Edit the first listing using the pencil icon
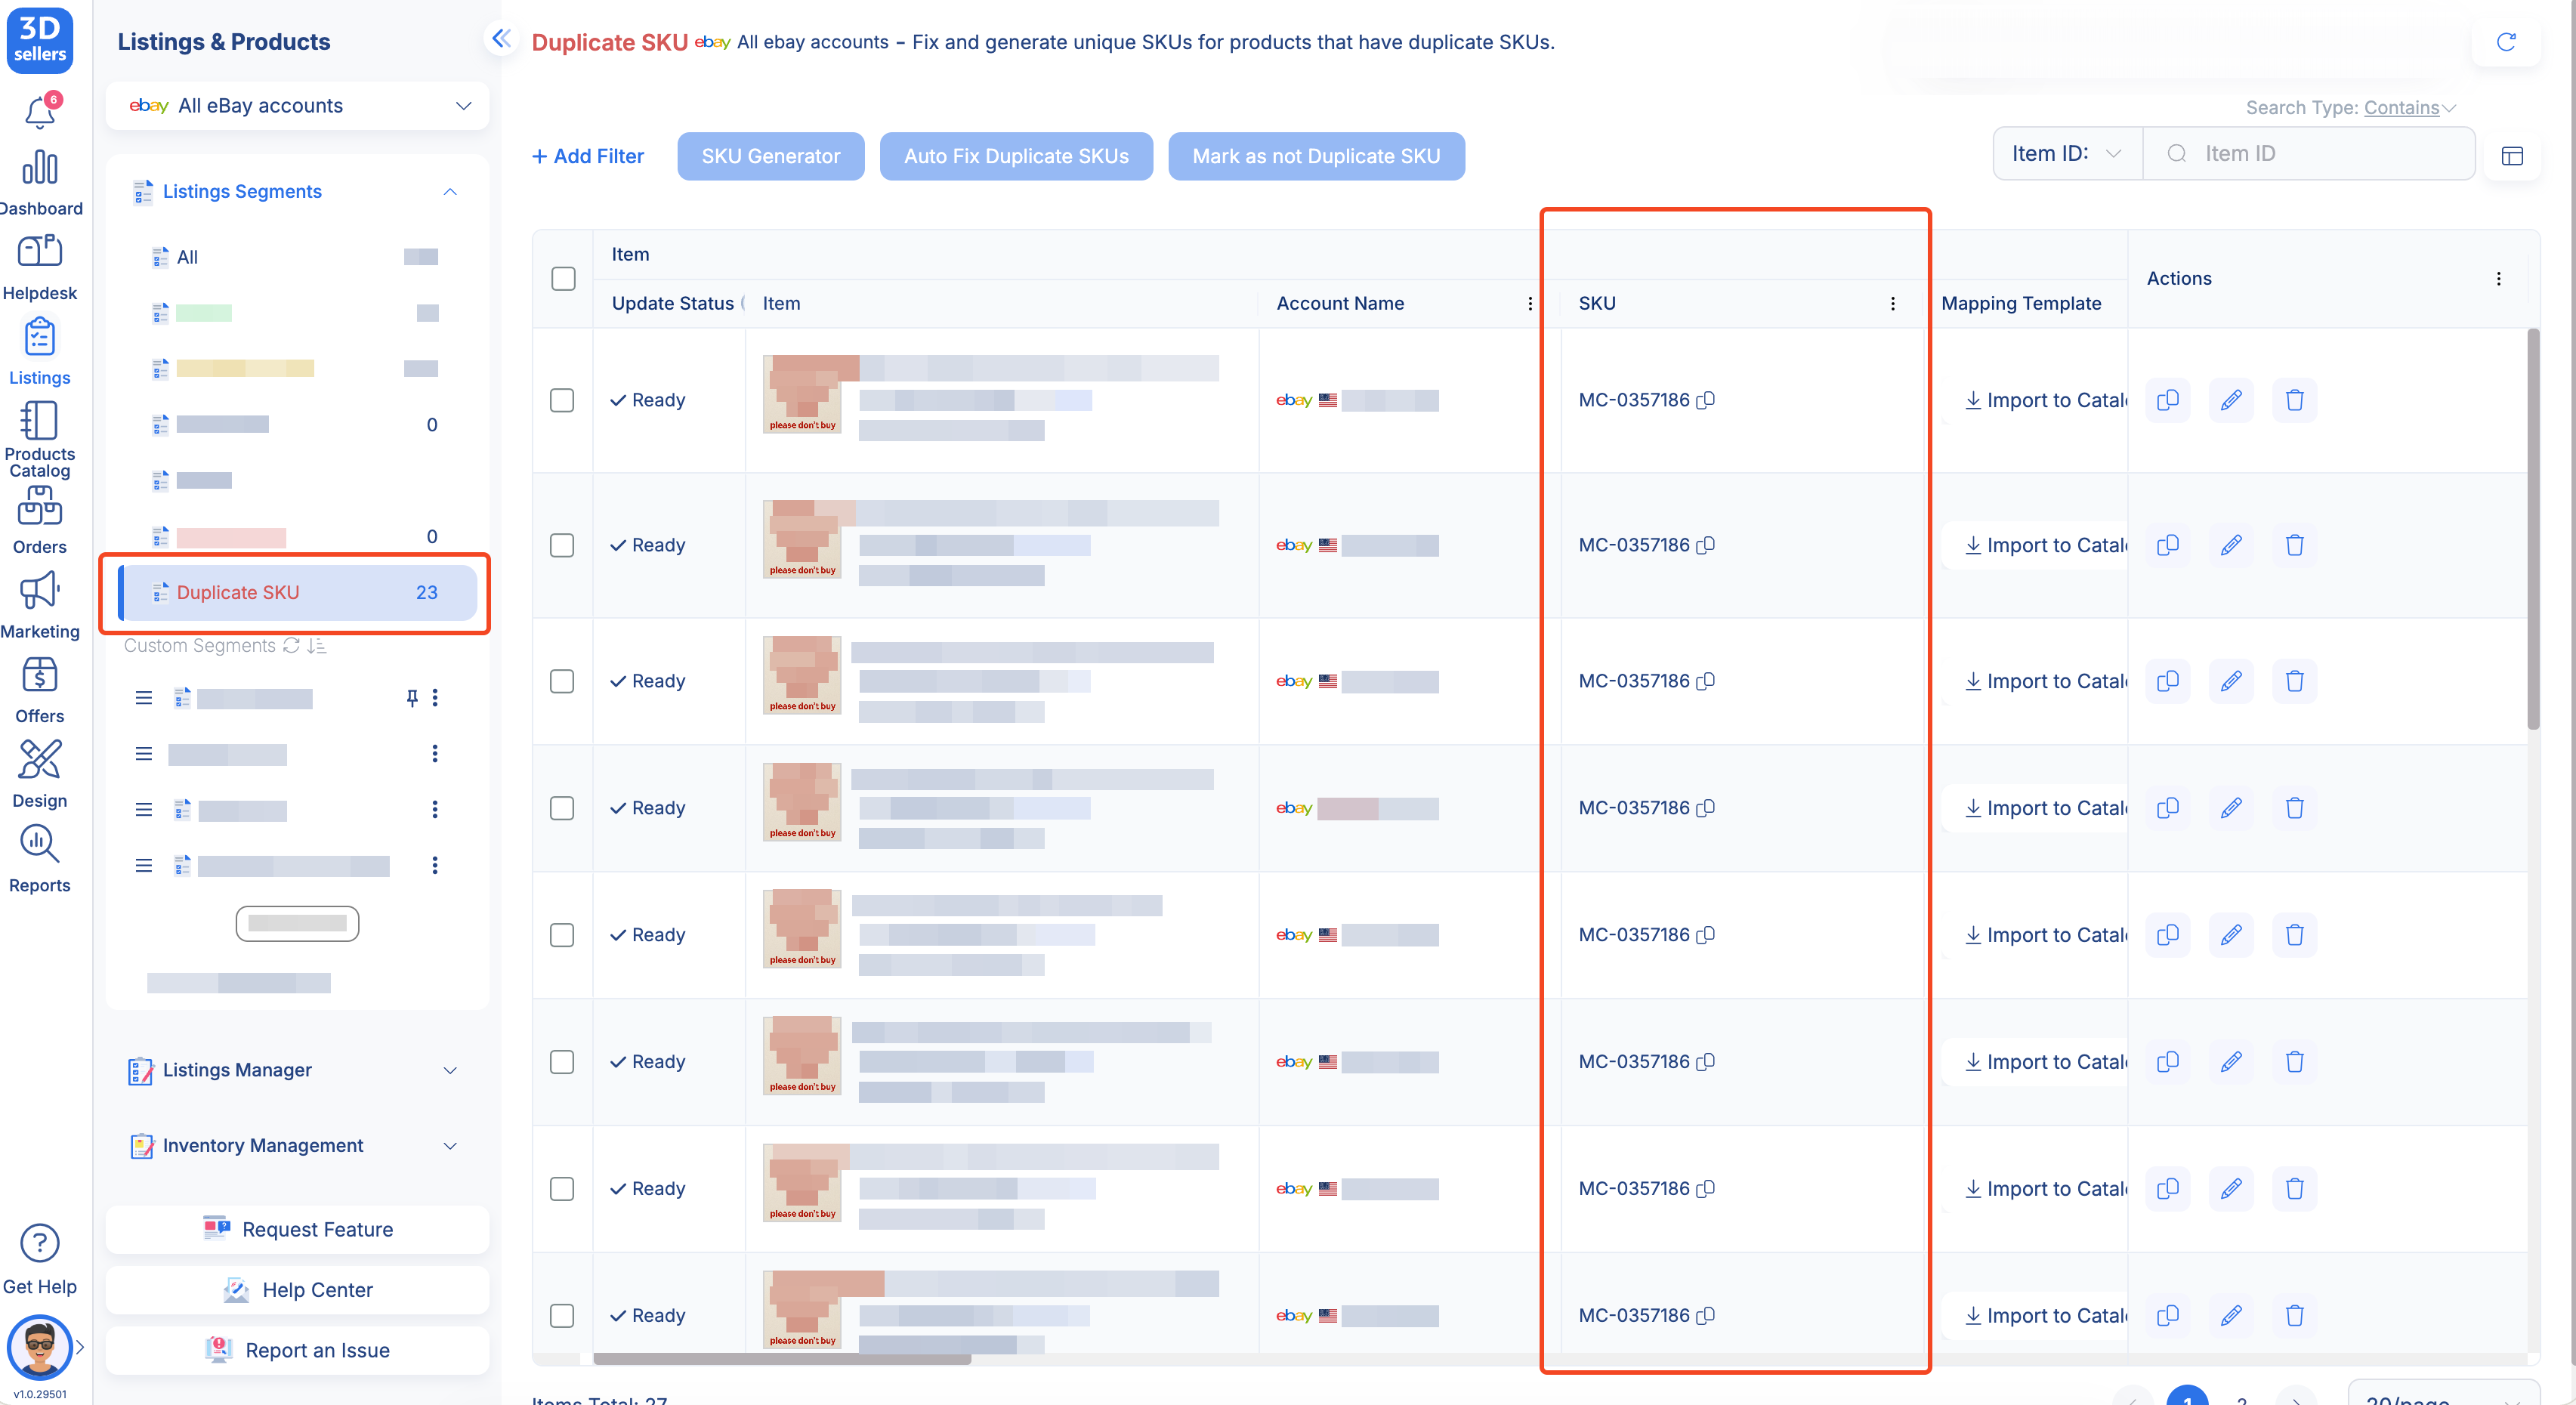Image resolution: width=2576 pixels, height=1405 pixels. coord(2232,400)
